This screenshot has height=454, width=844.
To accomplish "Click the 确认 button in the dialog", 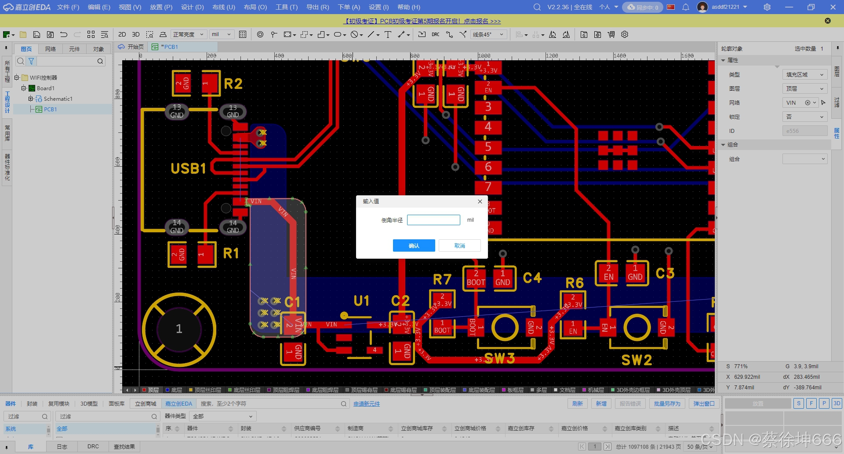I will point(414,245).
